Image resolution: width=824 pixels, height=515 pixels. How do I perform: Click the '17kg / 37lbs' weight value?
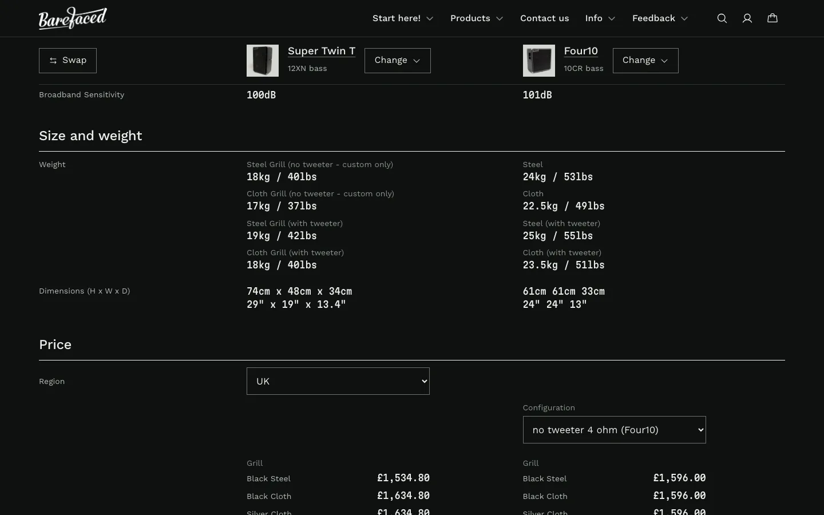pos(282,206)
